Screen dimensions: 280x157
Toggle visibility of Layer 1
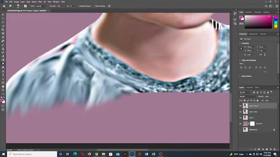[240, 118]
